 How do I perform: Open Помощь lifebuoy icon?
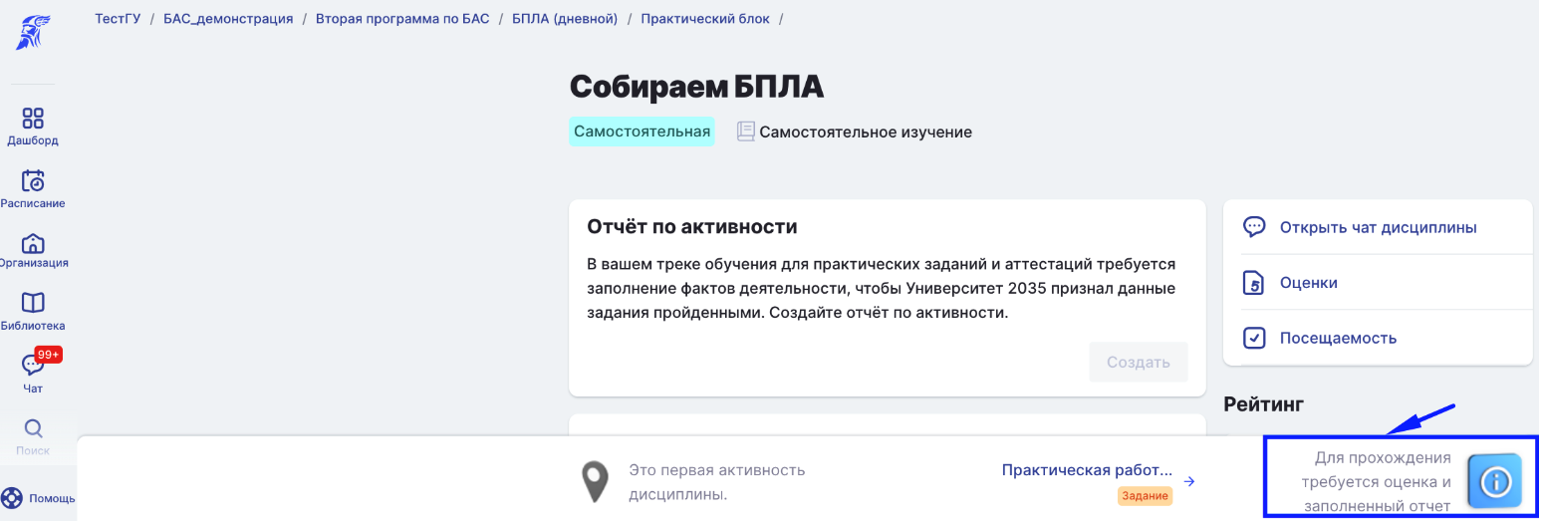tap(12, 498)
